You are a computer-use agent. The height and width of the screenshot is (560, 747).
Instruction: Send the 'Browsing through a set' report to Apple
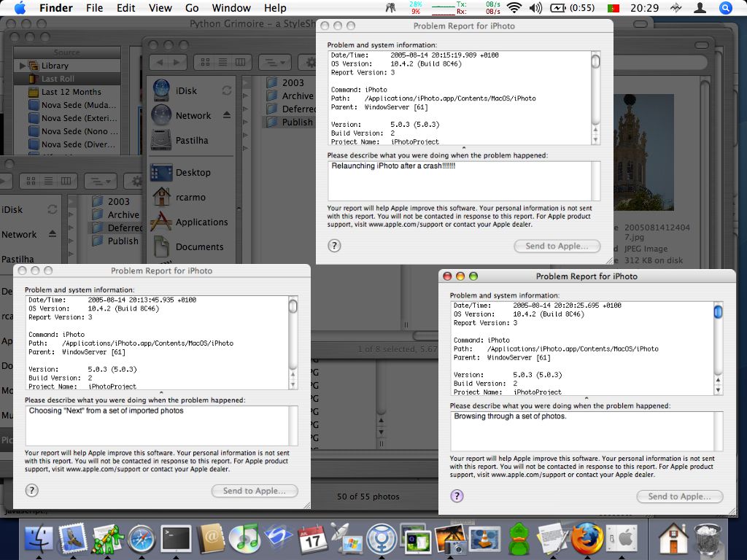tap(680, 496)
